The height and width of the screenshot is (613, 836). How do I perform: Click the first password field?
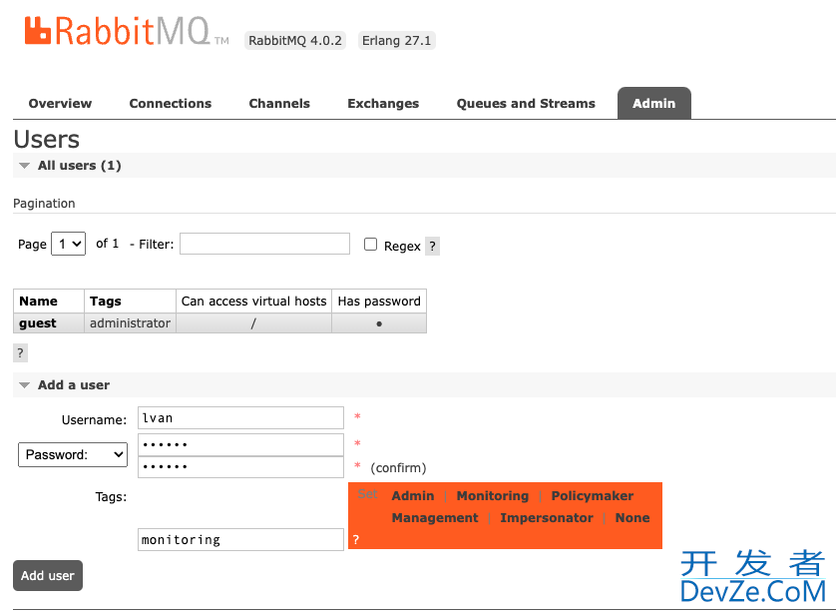[x=241, y=444]
